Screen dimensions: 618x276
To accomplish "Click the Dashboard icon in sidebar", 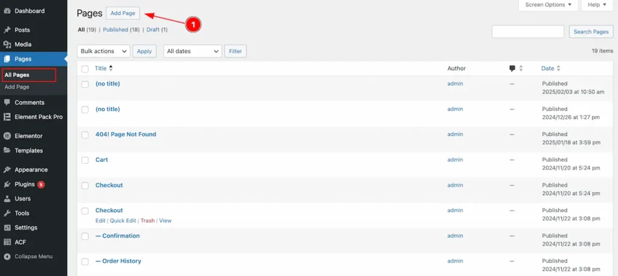I will pos(7,11).
